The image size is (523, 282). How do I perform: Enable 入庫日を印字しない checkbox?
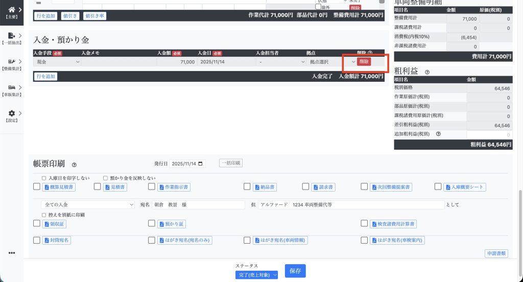click(x=44, y=178)
